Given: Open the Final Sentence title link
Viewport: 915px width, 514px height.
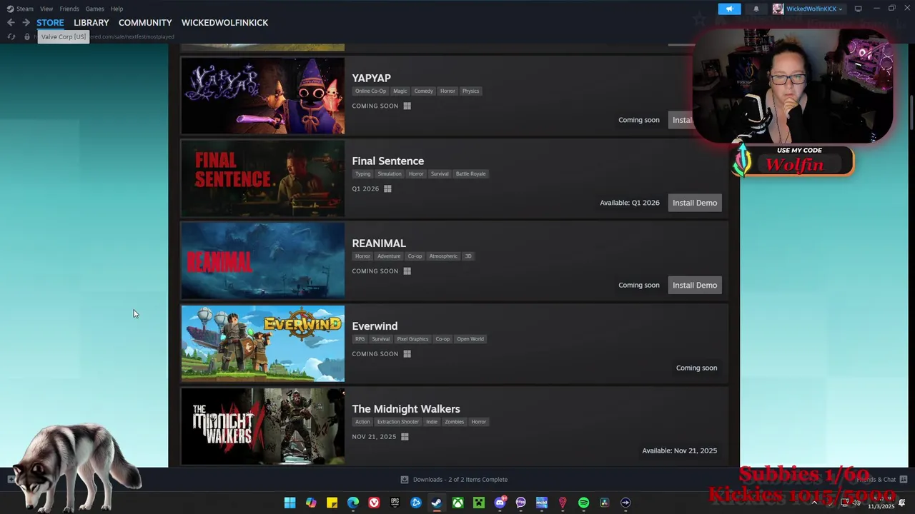Looking at the screenshot, I should click(x=388, y=161).
